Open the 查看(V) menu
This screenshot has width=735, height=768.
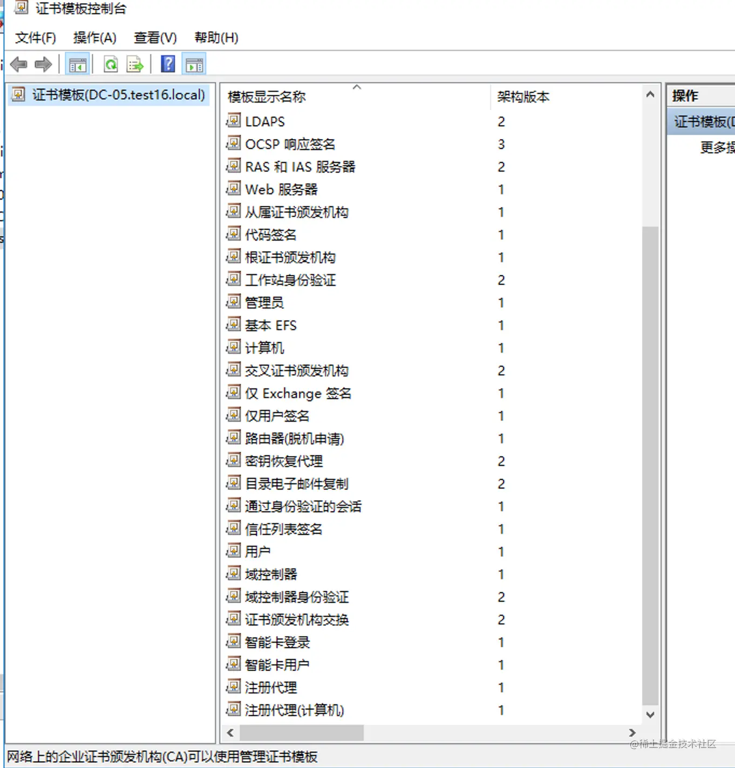pos(155,38)
